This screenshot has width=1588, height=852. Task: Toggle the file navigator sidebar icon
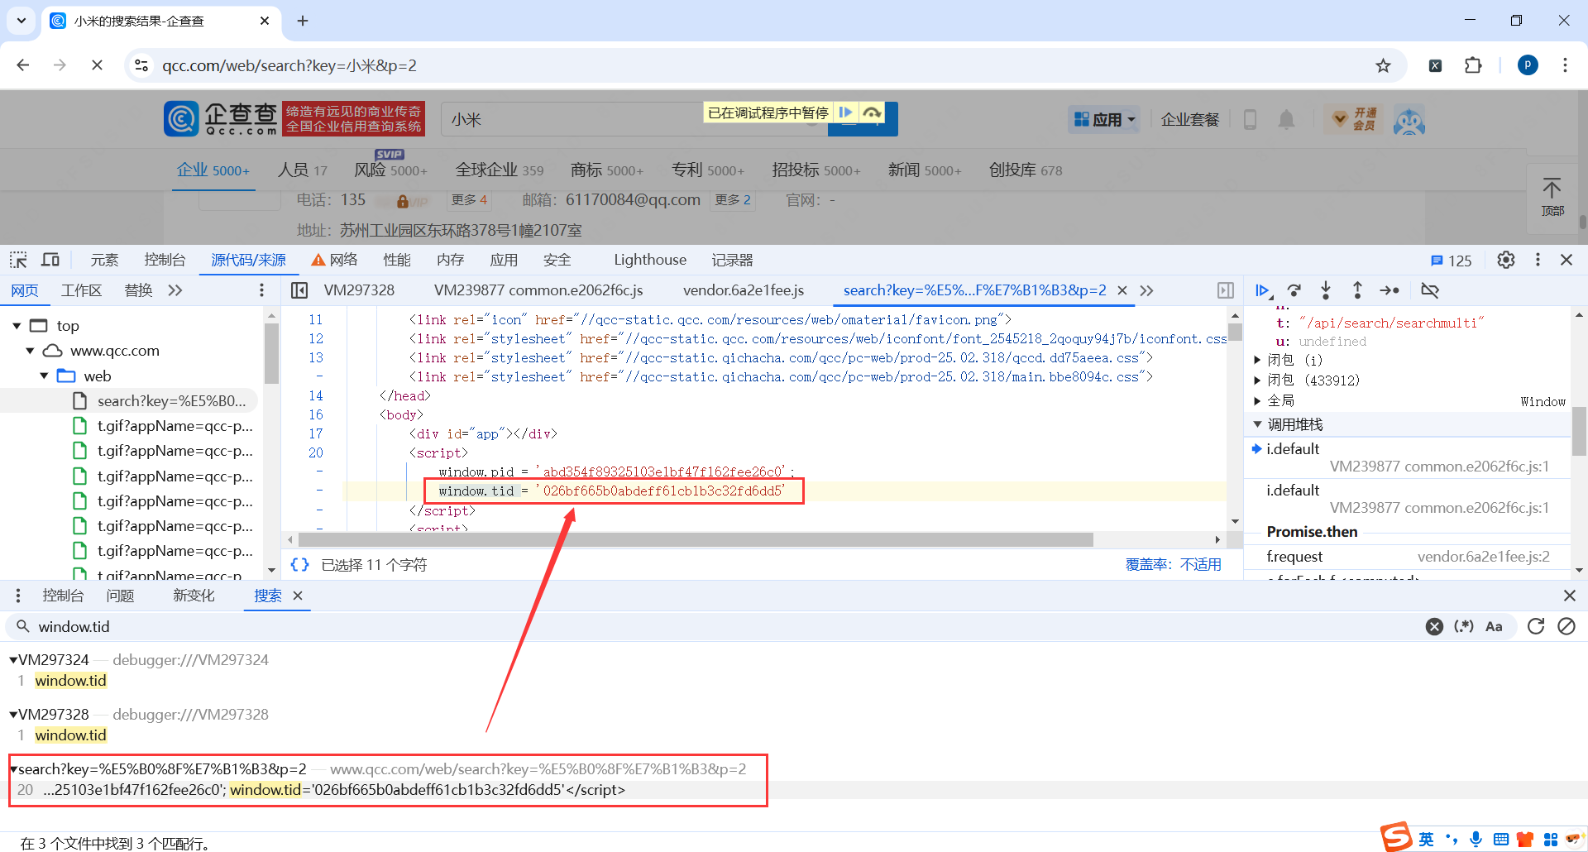(x=299, y=290)
